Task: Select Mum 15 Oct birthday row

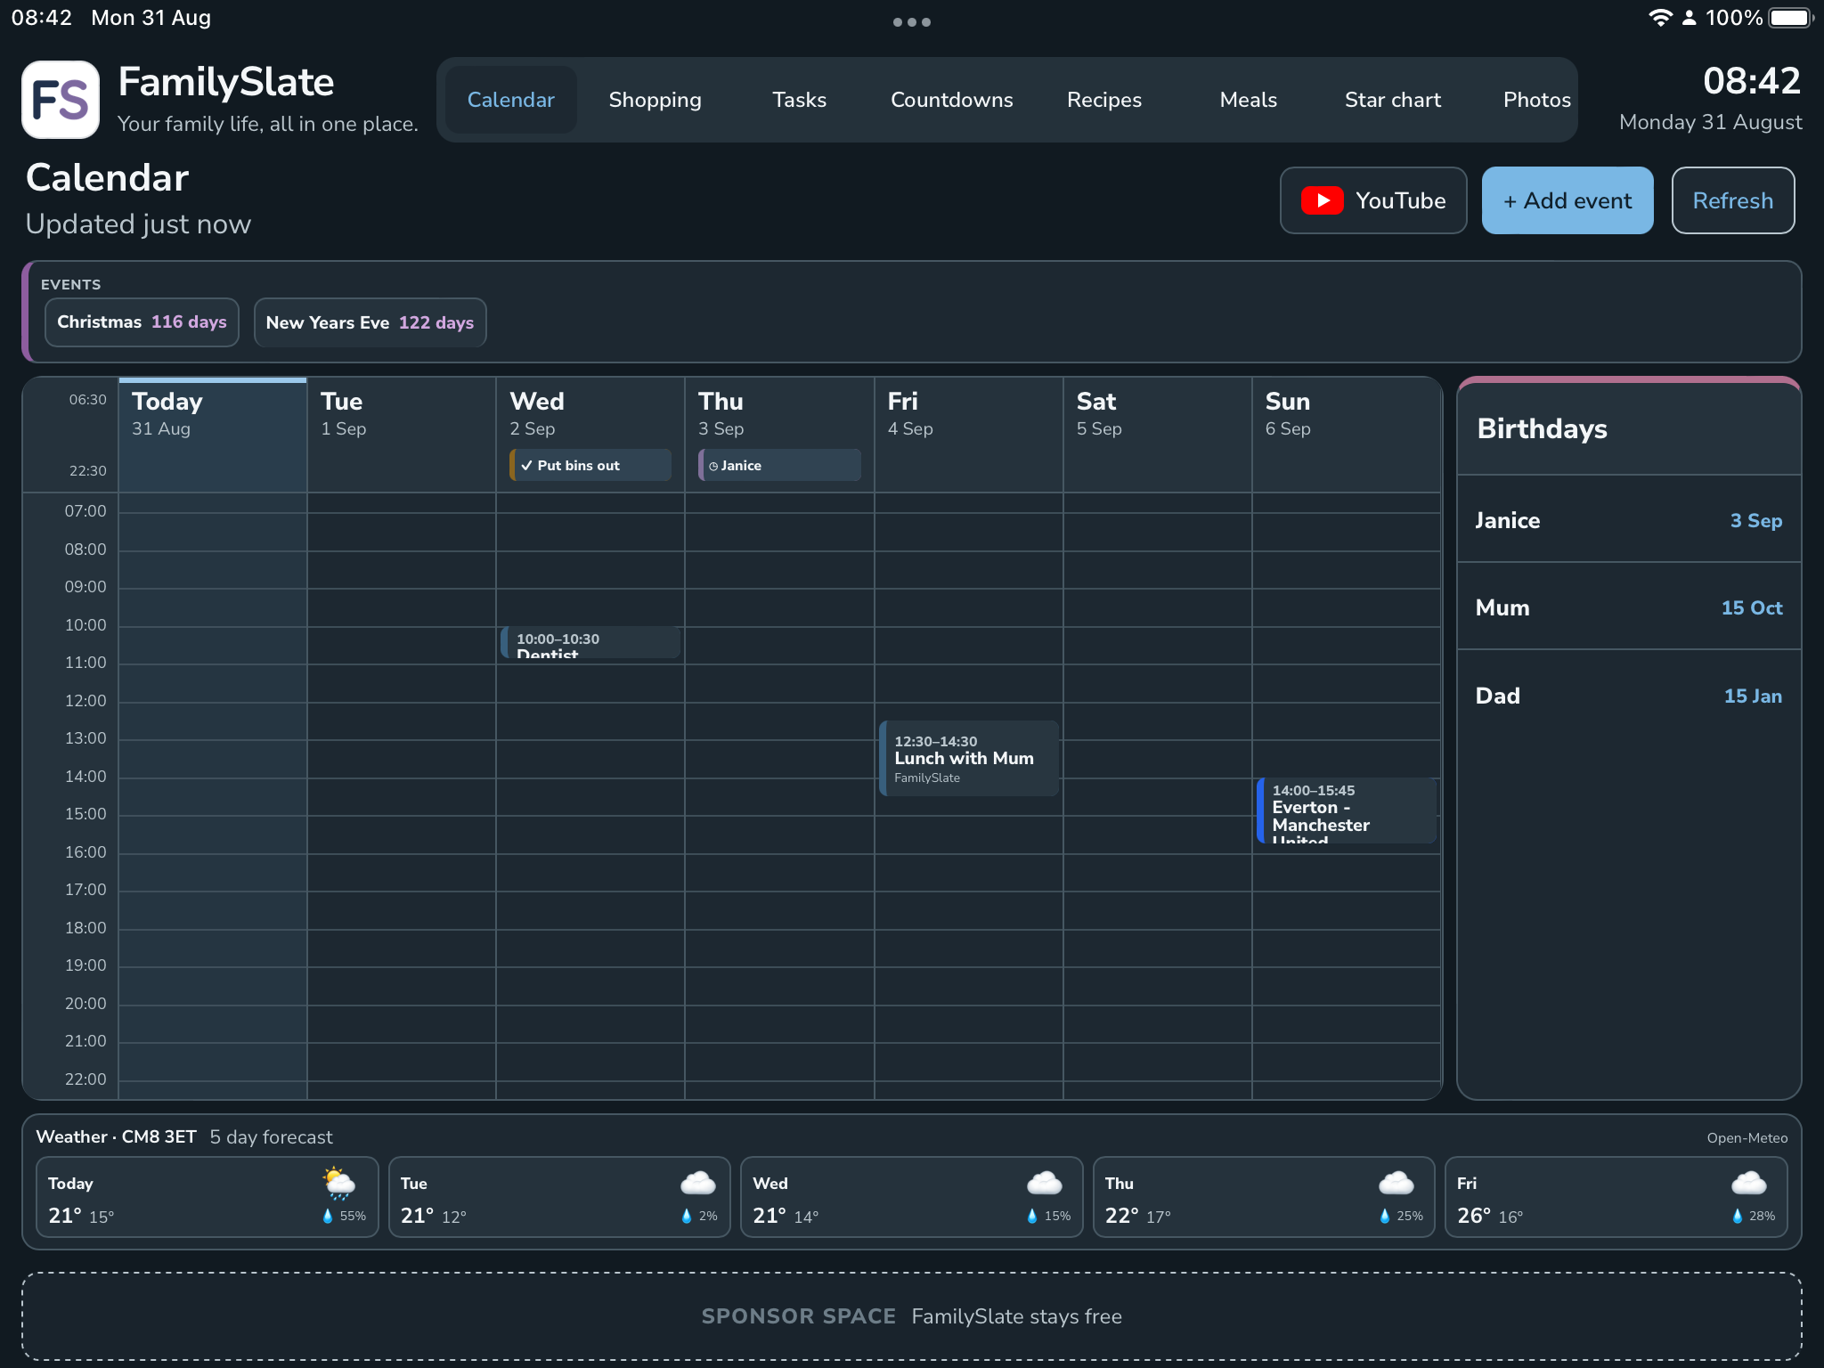Action: (1628, 607)
